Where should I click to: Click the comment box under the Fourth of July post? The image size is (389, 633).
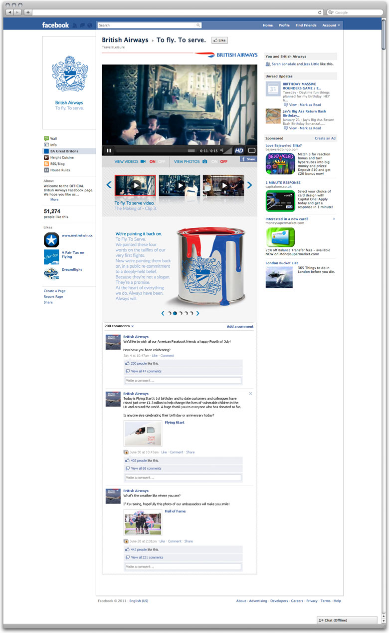coord(183,381)
